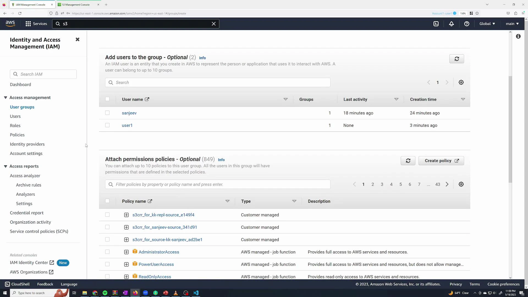Image resolution: width=528 pixels, height=297 pixels.
Task: Check the checkbox next to user sanjeev
Action: pyautogui.click(x=107, y=113)
